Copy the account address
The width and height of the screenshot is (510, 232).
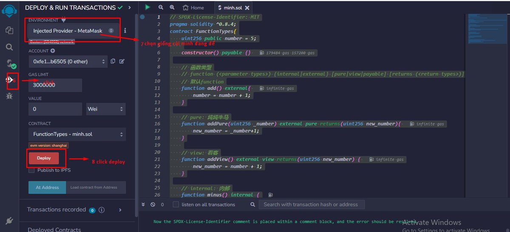click(x=113, y=61)
